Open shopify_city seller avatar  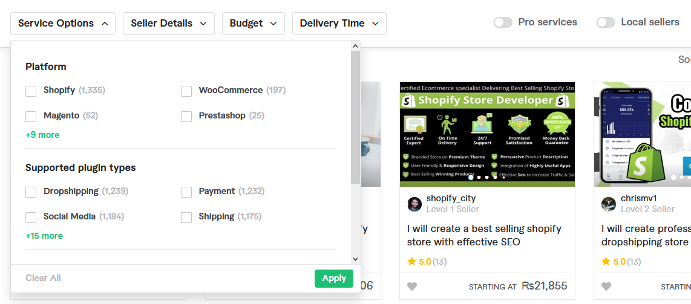pyautogui.click(x=414, y=204)
